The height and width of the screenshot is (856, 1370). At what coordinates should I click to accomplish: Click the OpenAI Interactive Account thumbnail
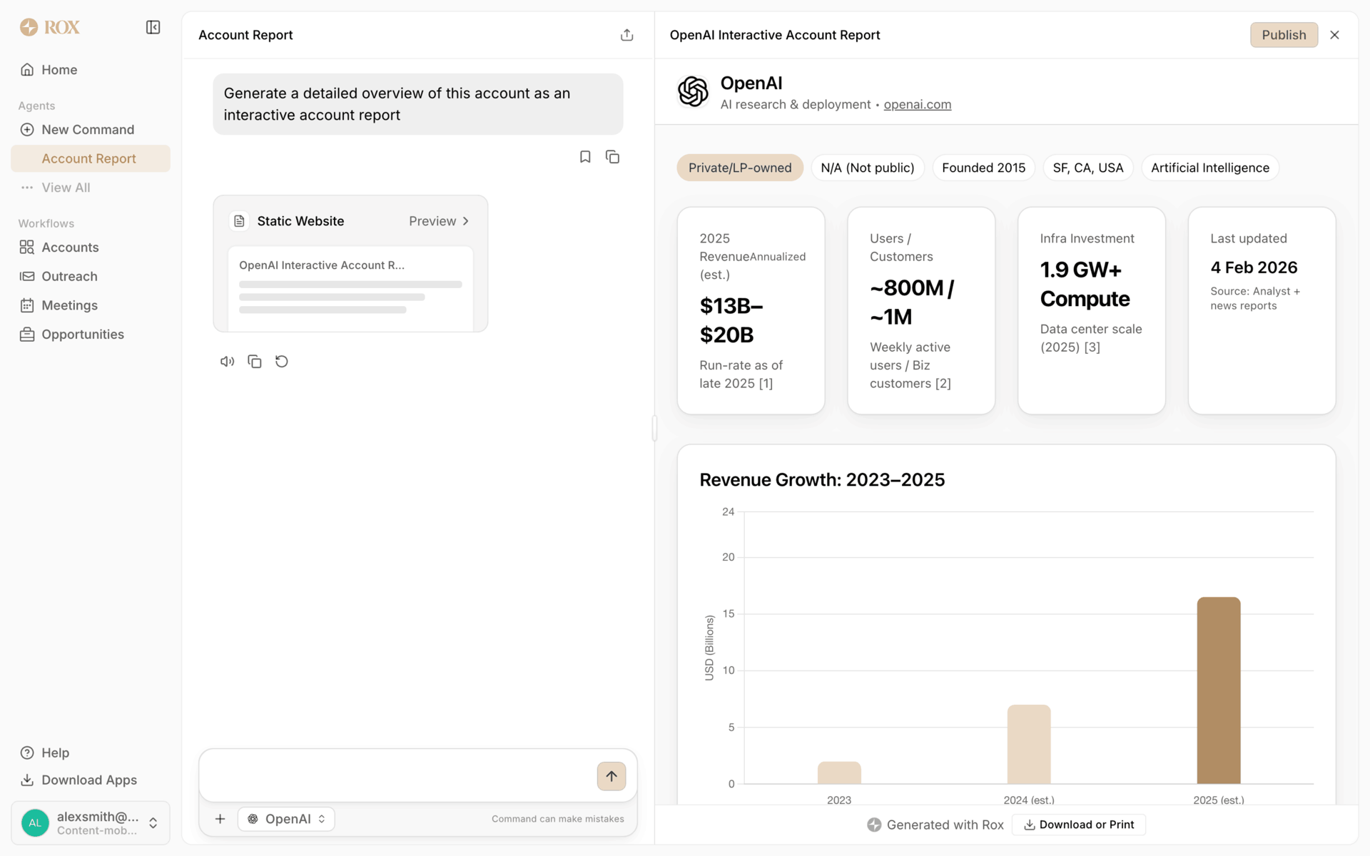point(350,288)
